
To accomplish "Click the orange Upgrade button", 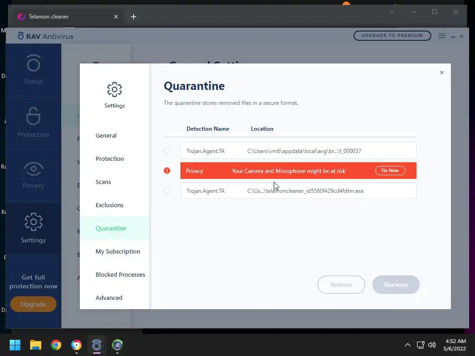I will tap(33, 304).
